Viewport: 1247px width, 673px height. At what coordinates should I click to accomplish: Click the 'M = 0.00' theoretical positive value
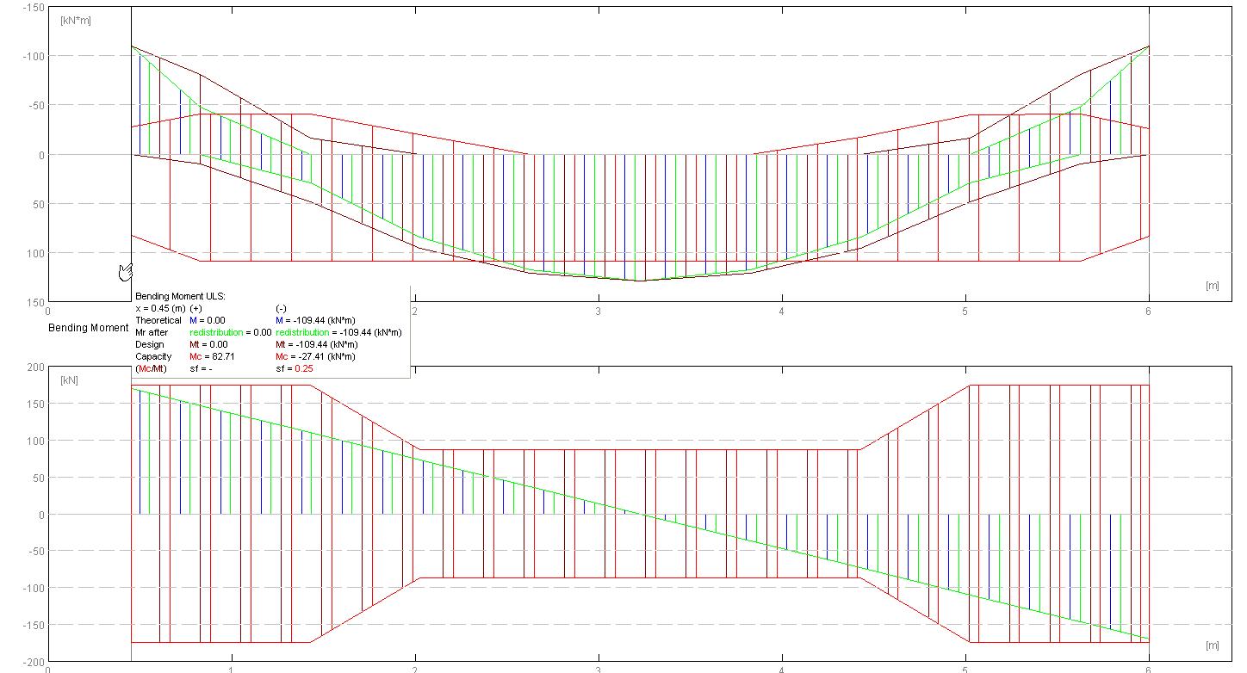tap(208, 320)
